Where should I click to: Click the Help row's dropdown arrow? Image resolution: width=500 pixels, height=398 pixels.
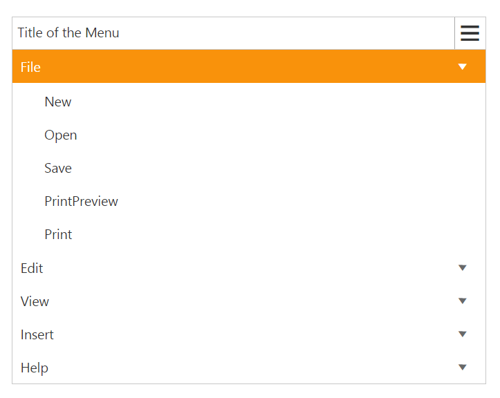pos(463,368)
